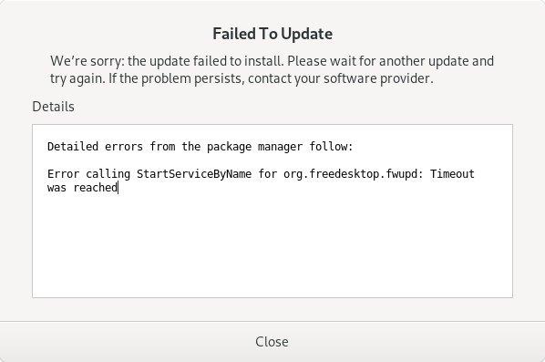545x362 pixels.
Task: Click 'org.freedesktop.fwupd' in the error message
Action: click(350, 173)
